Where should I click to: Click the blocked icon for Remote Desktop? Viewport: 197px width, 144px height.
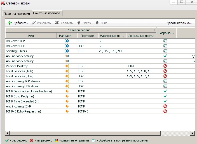tap(165, 66)
